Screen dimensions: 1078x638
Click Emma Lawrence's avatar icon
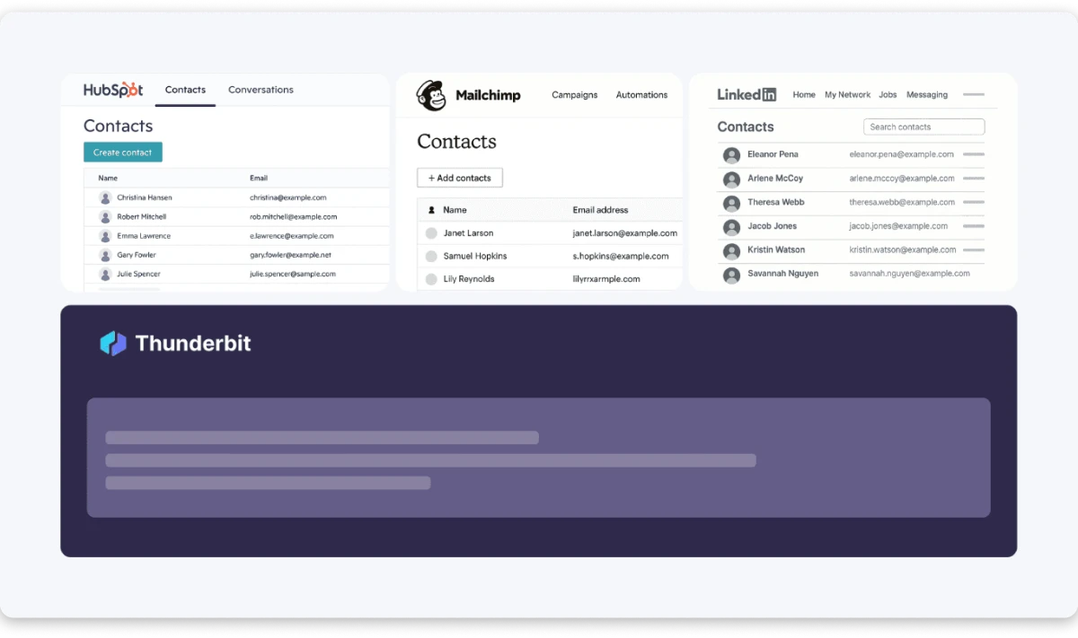[x=106, y=236]
